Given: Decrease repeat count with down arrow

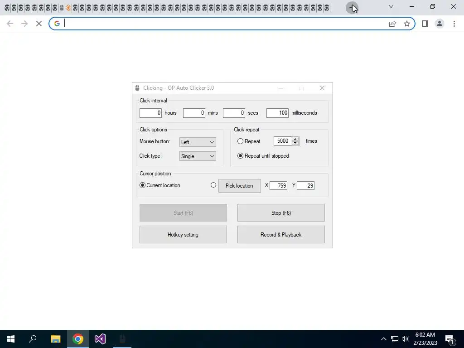Looking at the screenshot, I should click(295, 143).
